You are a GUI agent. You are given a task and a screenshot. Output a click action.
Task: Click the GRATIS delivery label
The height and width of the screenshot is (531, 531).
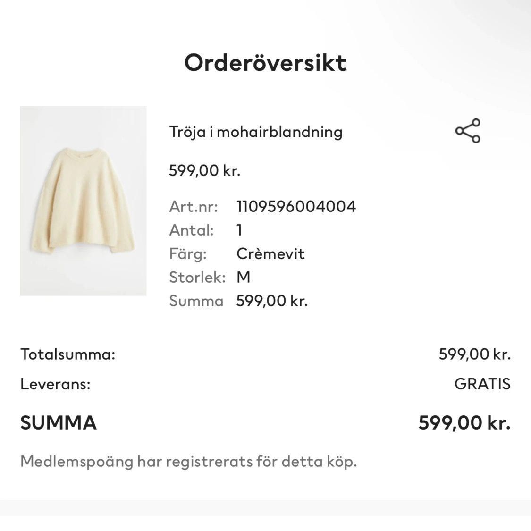[x=482, y=384]
